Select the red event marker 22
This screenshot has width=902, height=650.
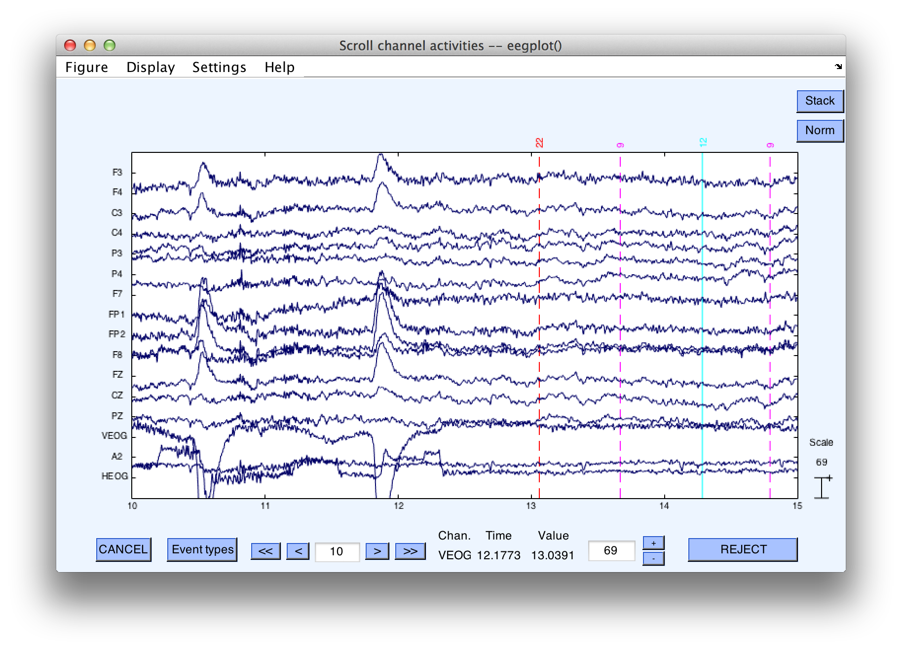(539, 143)
